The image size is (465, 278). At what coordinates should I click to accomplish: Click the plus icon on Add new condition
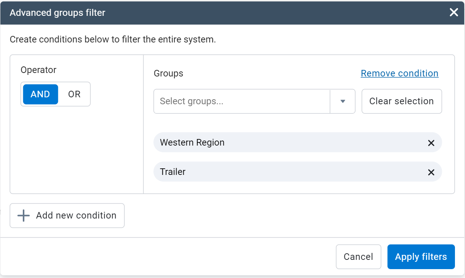coord(24,215)
